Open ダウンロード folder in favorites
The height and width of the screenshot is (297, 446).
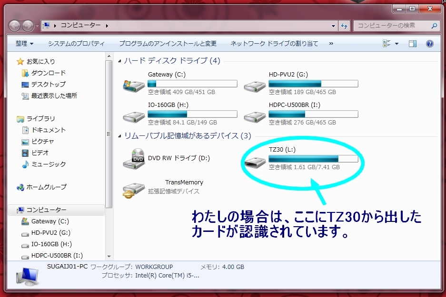49,73
